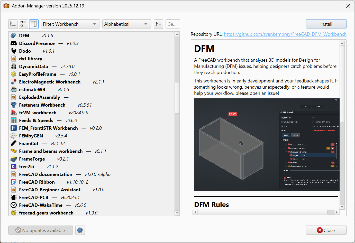Select the free2ki icon
The image size is (355, 243).
click(x=14, y=166)
